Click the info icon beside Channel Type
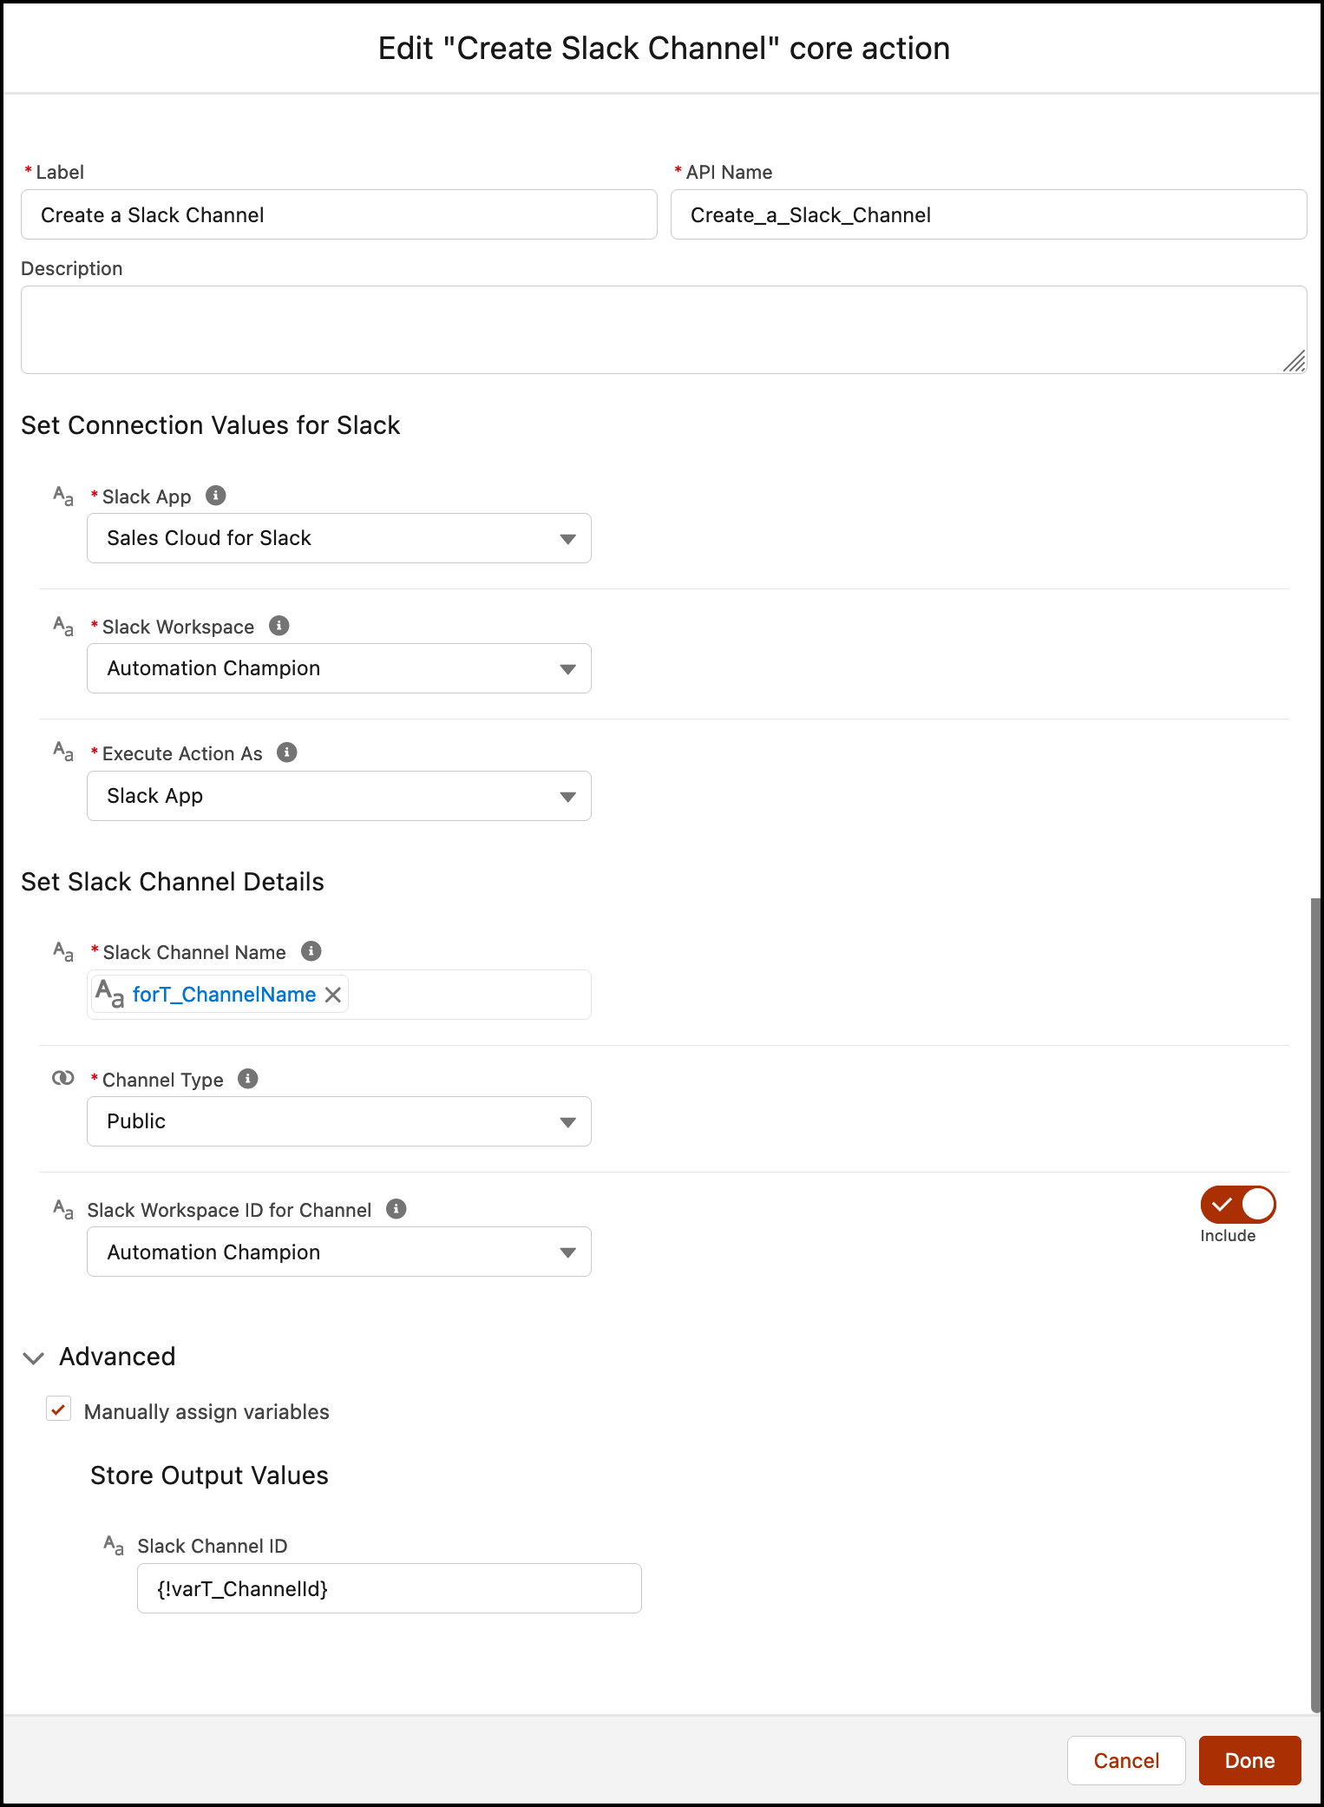Image resolution: width=1324 pixels, height=1807 pixels. click(247, 1079)
